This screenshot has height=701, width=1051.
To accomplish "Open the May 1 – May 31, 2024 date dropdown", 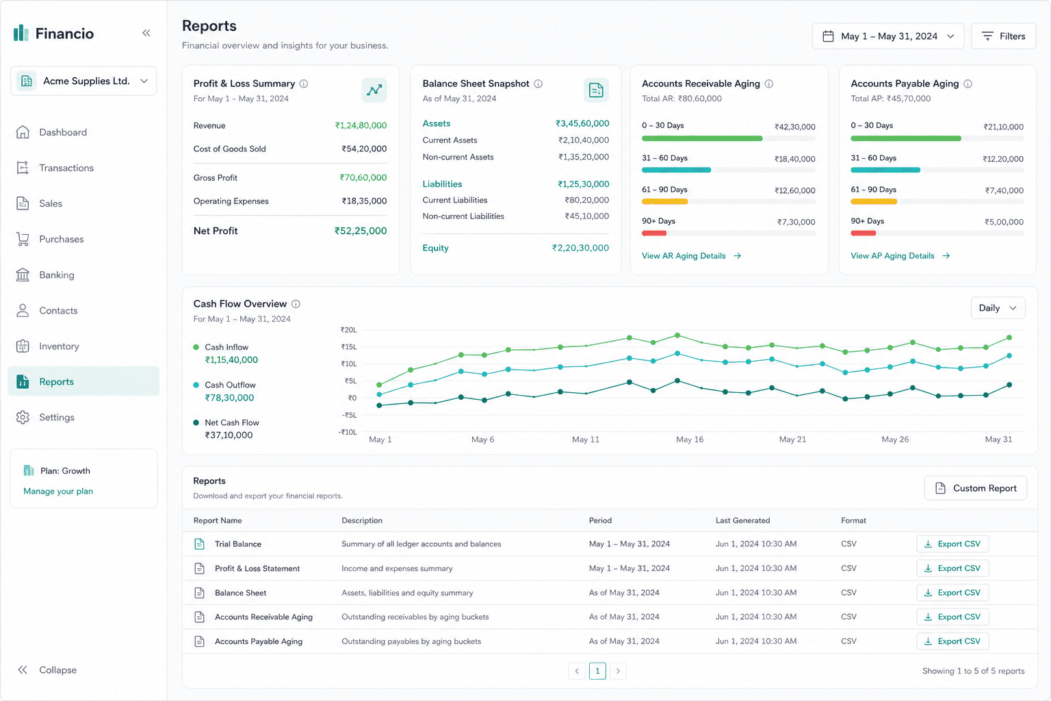I will coord(888,36).
